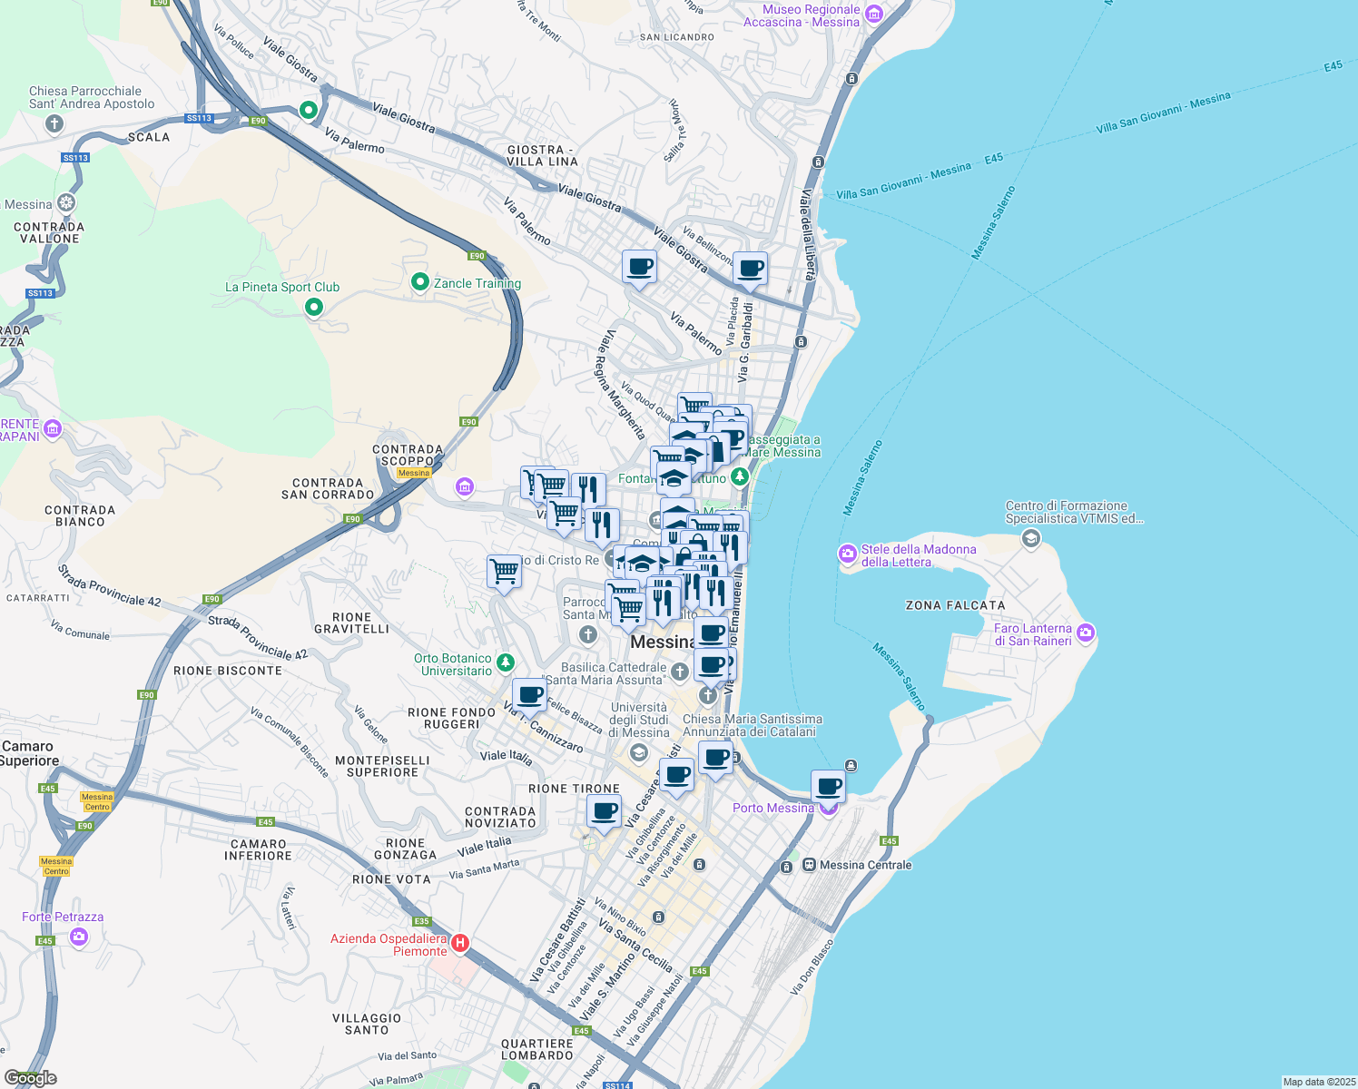Click the Basilica Cattedrale church icon

click(x=679, y=672)
